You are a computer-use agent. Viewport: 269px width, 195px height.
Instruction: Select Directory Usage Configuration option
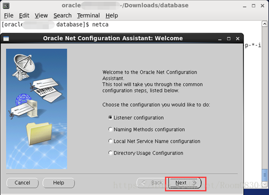point(110,153)
